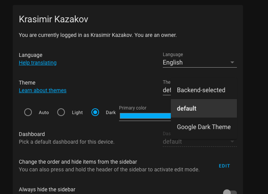Click the Light radio label text
Viewport: 268px width, 194px height.
77,113
